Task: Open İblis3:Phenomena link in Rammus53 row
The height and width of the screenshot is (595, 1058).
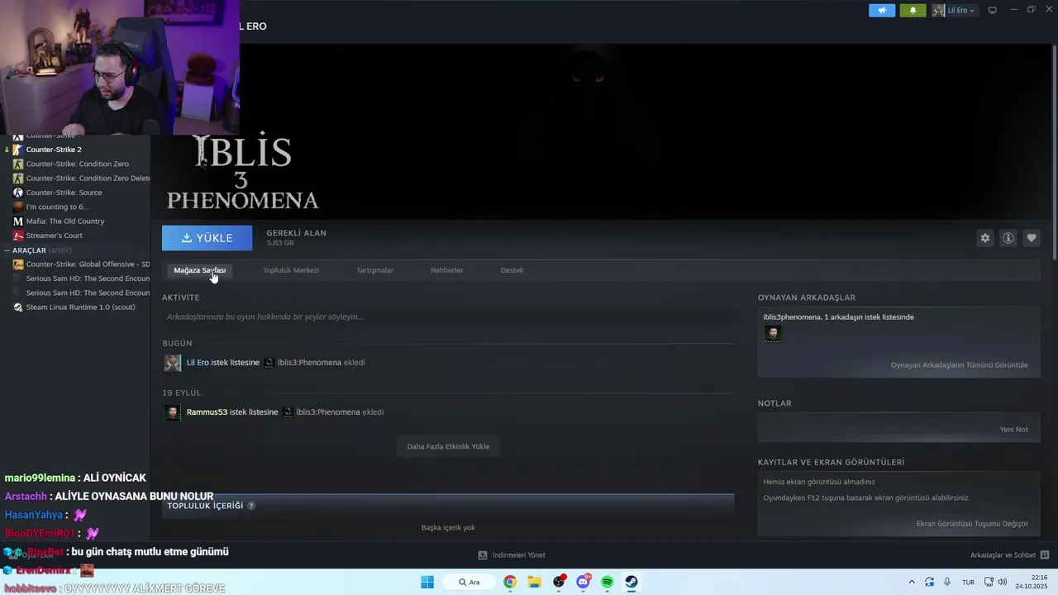Action: [327, 412]
